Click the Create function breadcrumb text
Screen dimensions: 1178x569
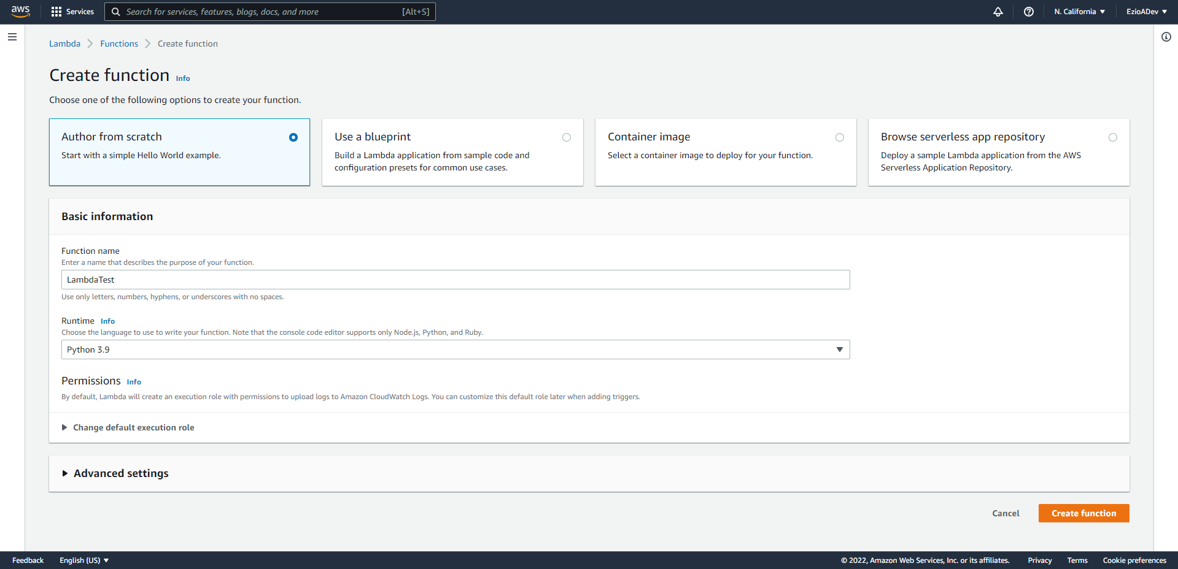tap(188, 44)
